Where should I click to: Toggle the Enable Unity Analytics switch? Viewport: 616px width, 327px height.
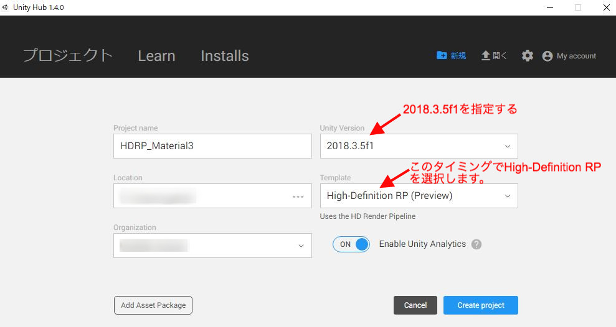pos(351,244)
